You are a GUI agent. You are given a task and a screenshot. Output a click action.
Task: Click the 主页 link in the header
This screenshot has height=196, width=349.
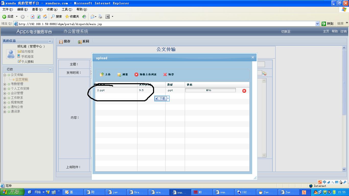coord(326,31)
